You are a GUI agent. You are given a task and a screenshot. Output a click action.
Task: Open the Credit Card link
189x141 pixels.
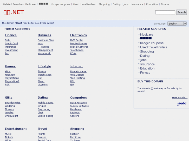point(11,43)
